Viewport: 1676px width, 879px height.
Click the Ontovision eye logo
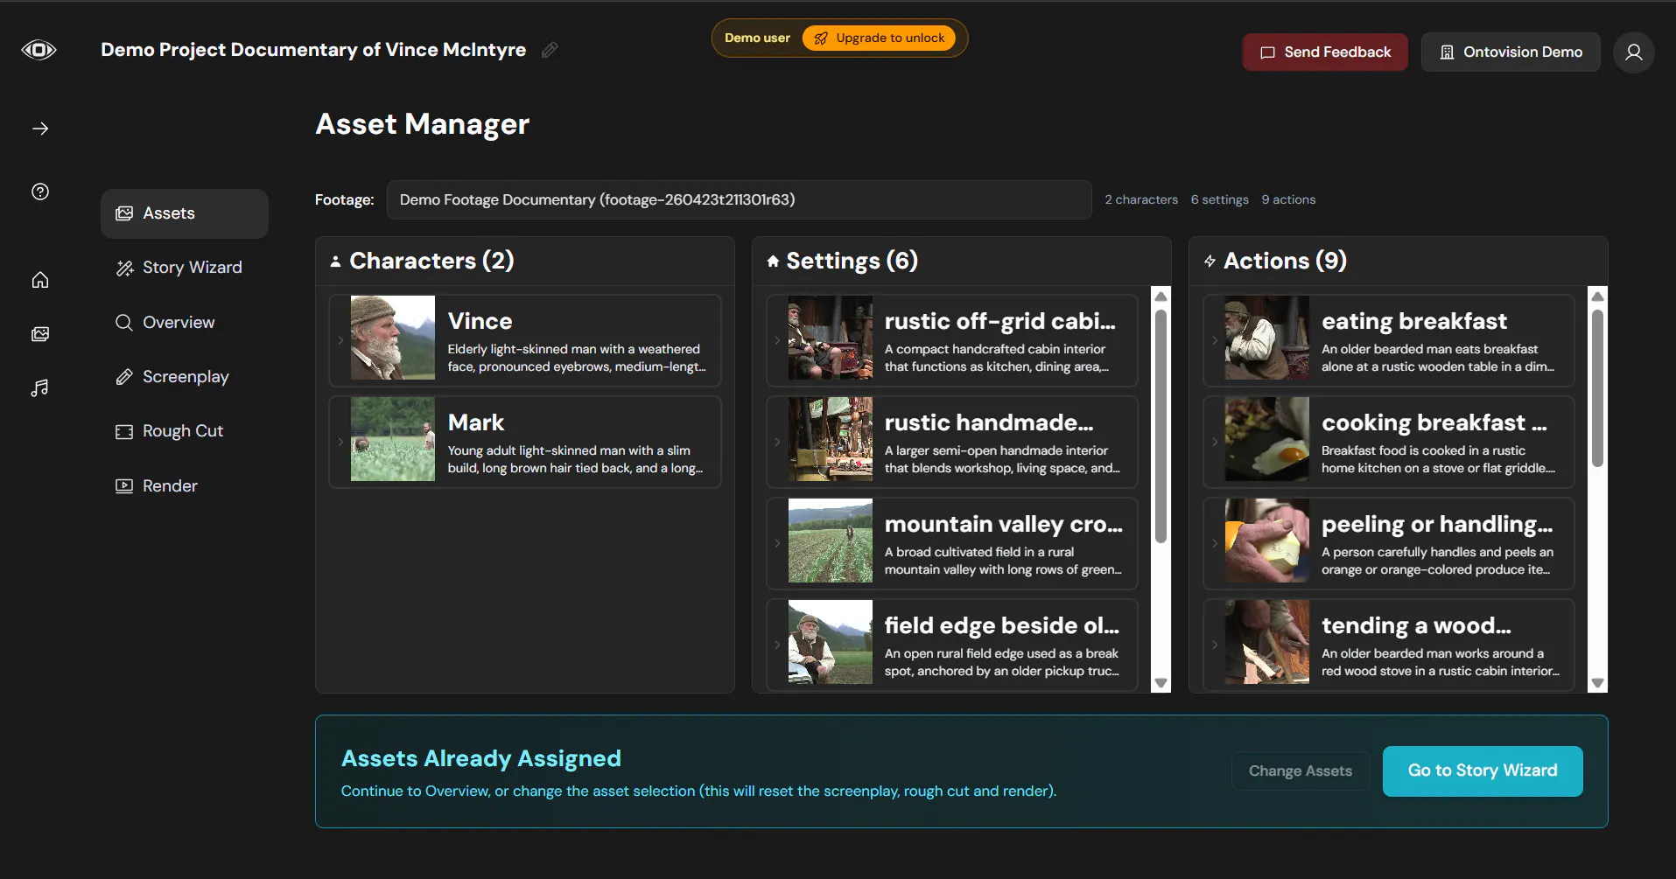click(x=39, y=50)
